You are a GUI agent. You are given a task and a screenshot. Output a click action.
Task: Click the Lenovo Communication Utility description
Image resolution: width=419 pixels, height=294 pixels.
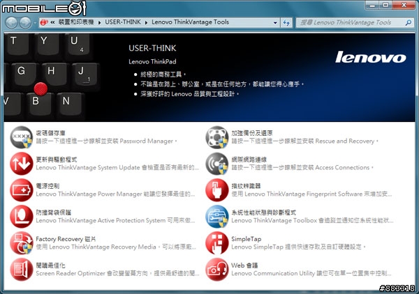tap(311, 273)
